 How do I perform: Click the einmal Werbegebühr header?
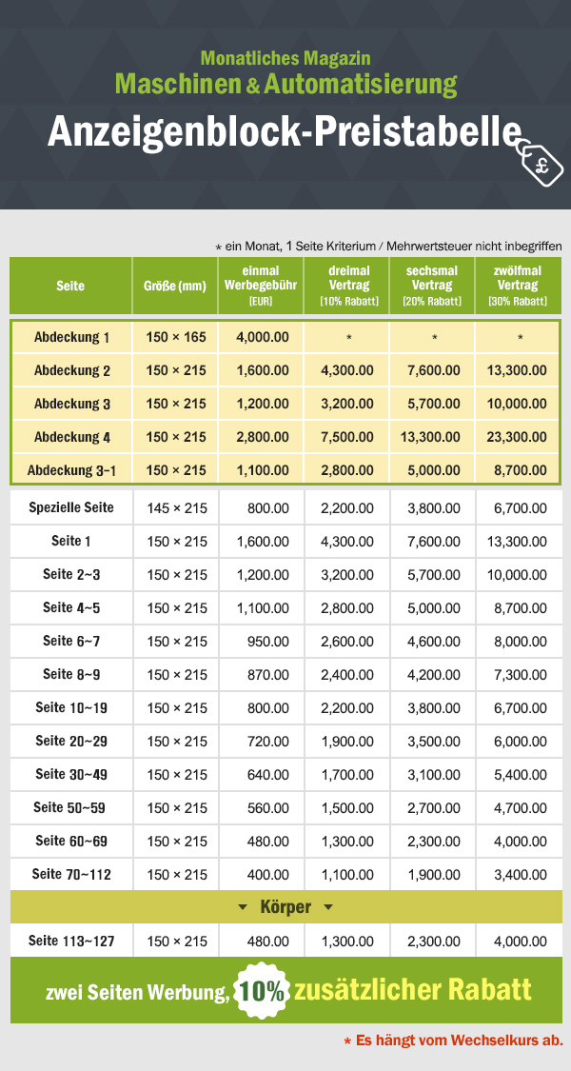coord(260,286)
